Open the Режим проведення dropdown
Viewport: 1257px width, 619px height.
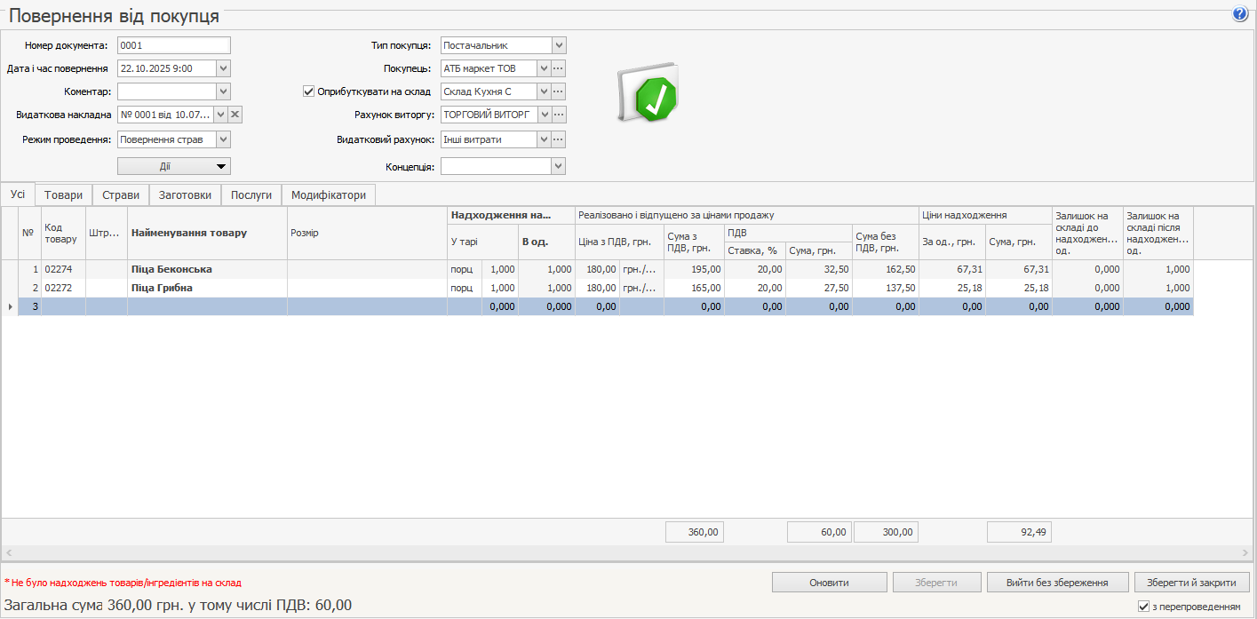pos(223,139)
